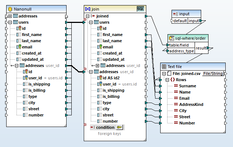Collapse the joined node in join component

click(86, 16)
